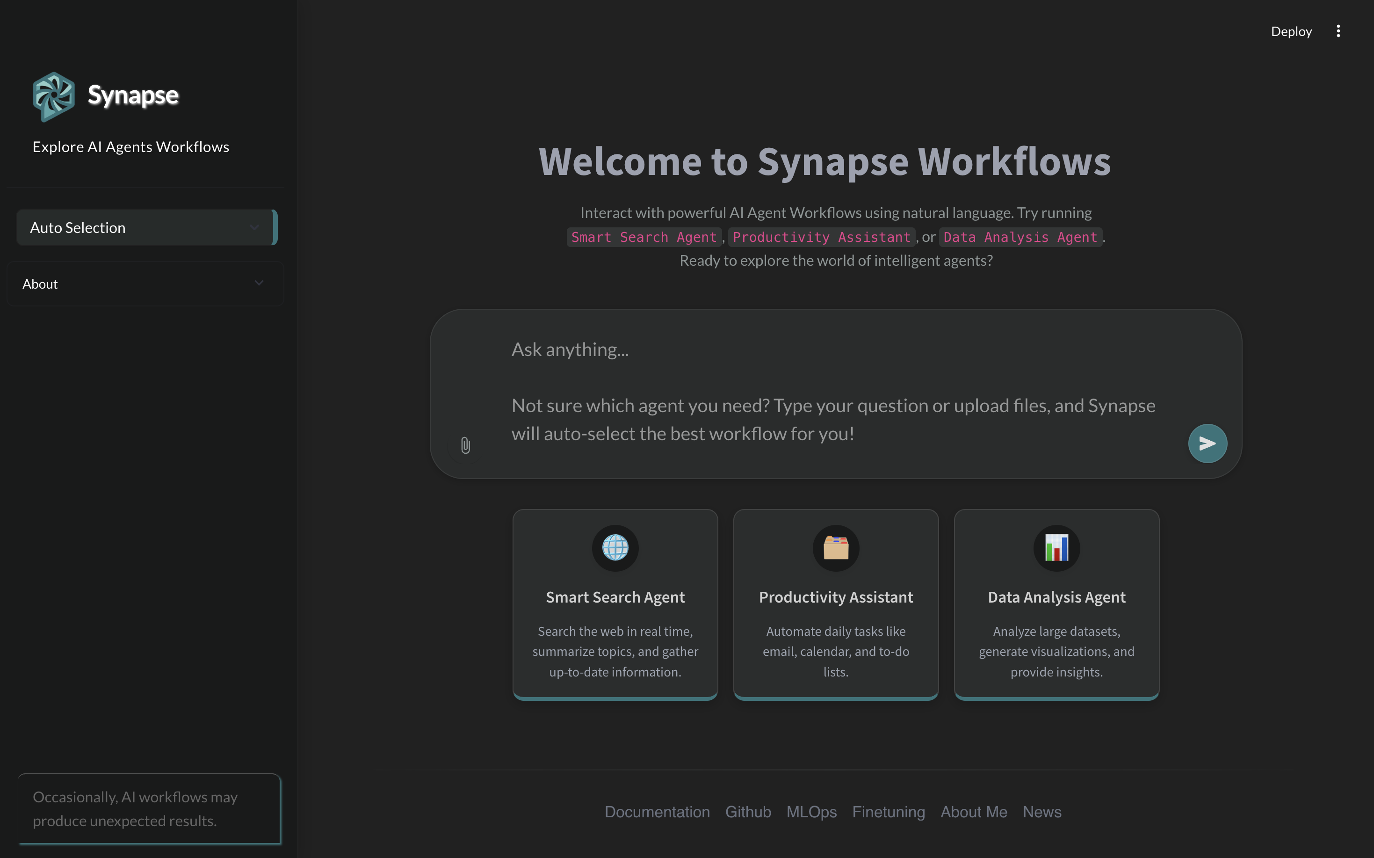Click the Deploy button
The image size is (1374, 858).
pyautogui.click(x=1291, y=31)
